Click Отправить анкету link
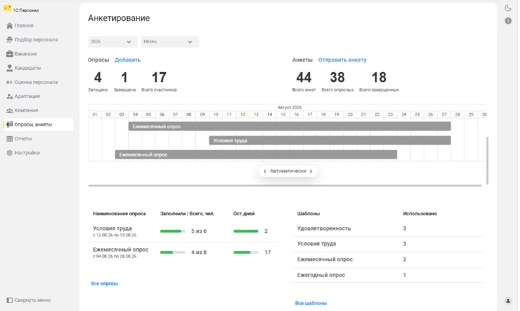This screenshot has height=311, width=520. tap(342, 60)
